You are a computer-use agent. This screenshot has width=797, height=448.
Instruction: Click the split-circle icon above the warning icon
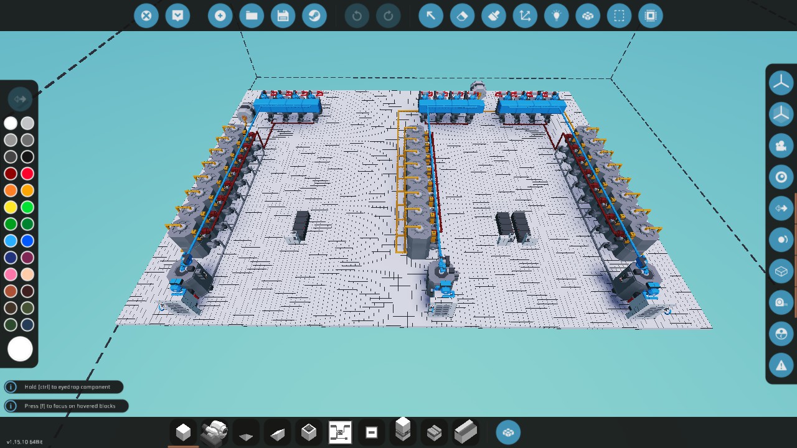[x=781, y=334]
